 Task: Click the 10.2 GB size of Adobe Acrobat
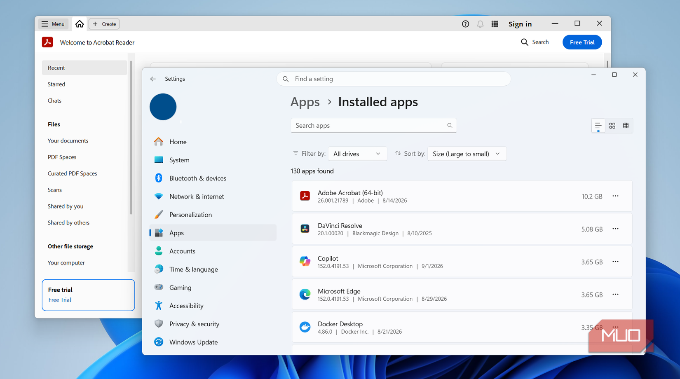(592, 197)
